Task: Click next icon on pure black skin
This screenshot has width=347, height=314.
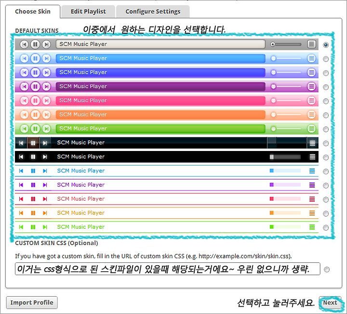Action: 45,157
